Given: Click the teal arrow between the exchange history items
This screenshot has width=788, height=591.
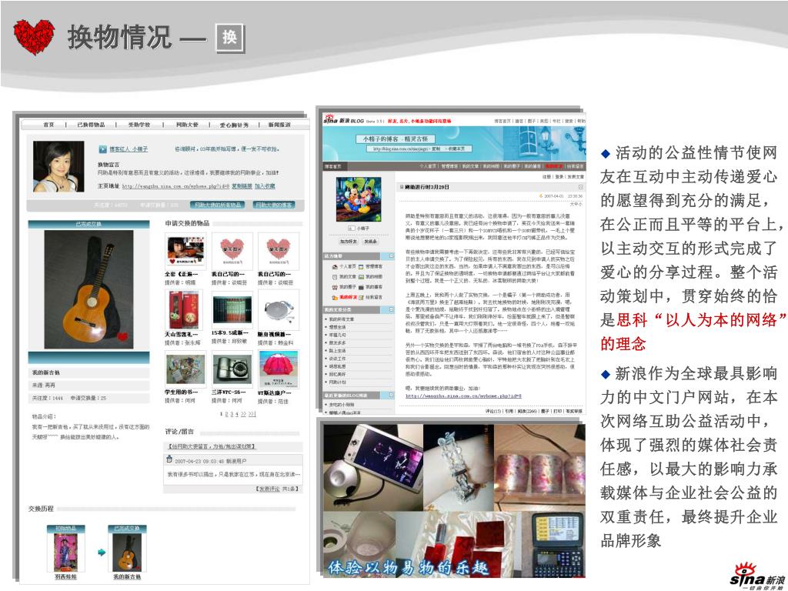Looking at the screenshot, I should coord(102,553).
